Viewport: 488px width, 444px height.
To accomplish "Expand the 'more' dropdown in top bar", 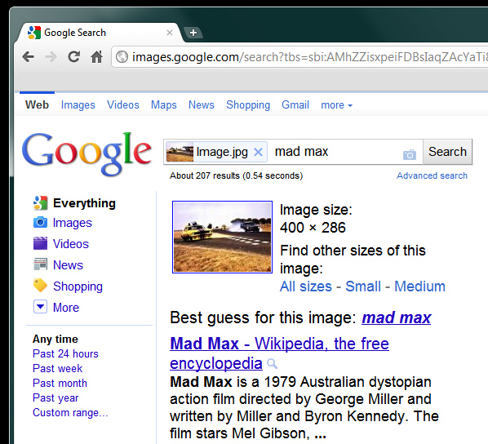I will (336, 105).
